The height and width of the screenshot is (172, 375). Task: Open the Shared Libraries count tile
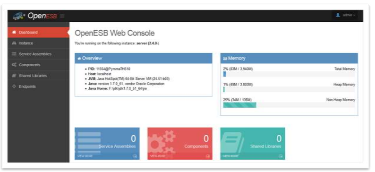pos(253,144)
